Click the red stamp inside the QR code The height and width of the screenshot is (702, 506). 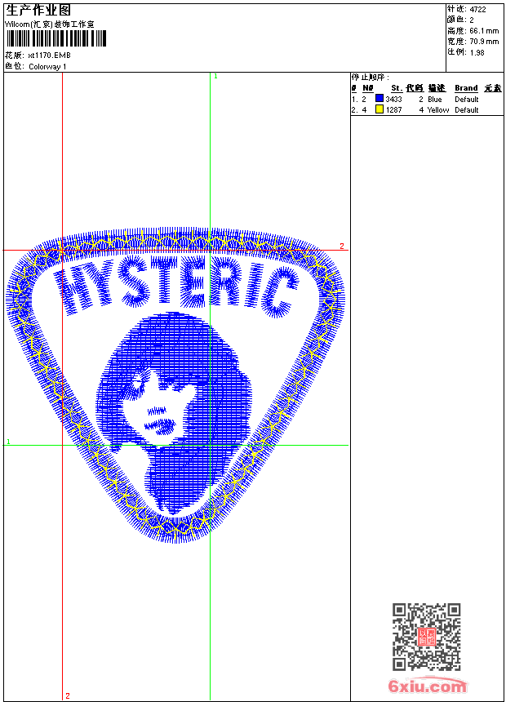(x=426, y=637)
